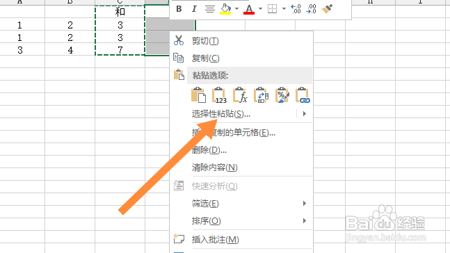Select 清除内容(N) menu entry

(x=215, y=168)
